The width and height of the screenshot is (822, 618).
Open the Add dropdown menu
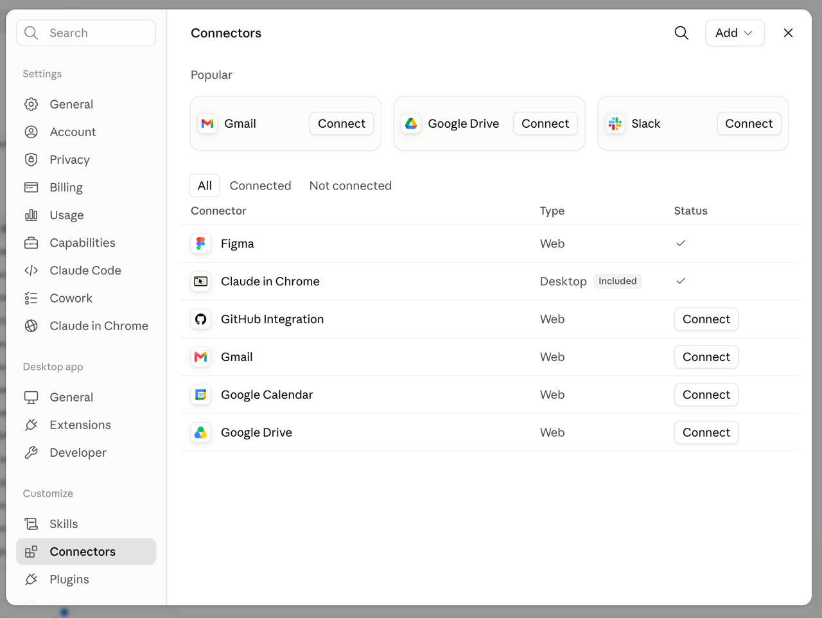point(735,33)
